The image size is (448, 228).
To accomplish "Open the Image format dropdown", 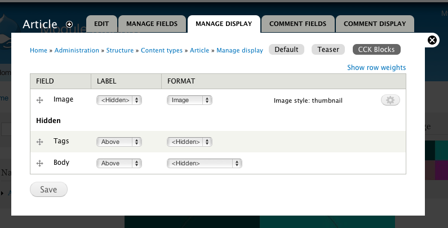I will point(189,100).
